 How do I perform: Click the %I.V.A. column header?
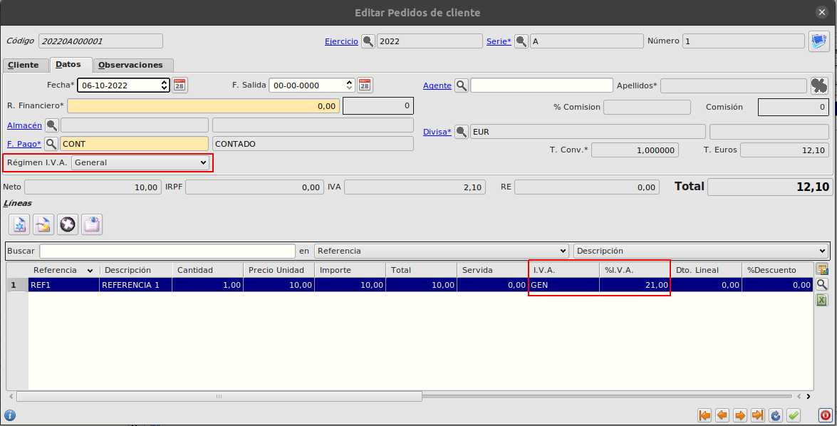tap(635, 270)
